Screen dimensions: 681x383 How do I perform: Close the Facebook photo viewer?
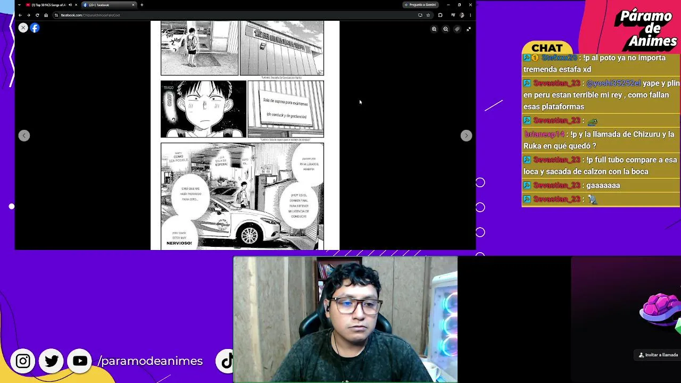pos(23,28)
